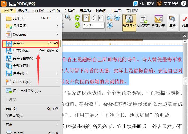
Task: Select the text selection tool icon
Action: coord(68,18)
